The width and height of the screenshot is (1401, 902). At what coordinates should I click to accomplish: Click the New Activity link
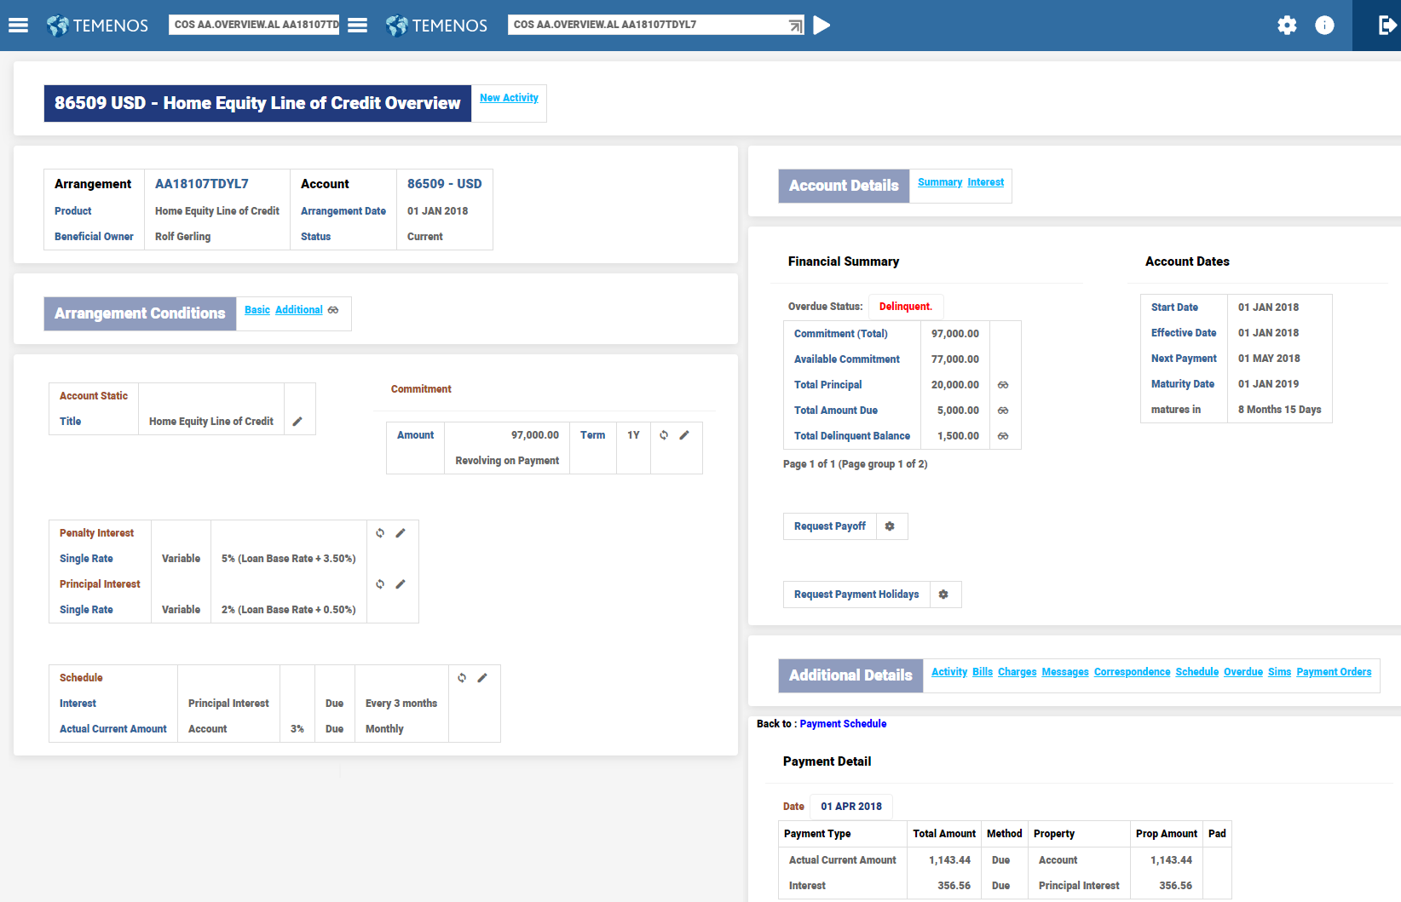pos(509,98)
